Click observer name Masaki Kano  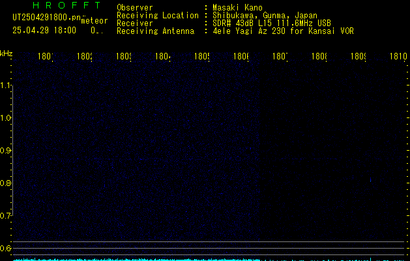click(x=237, y=7)
